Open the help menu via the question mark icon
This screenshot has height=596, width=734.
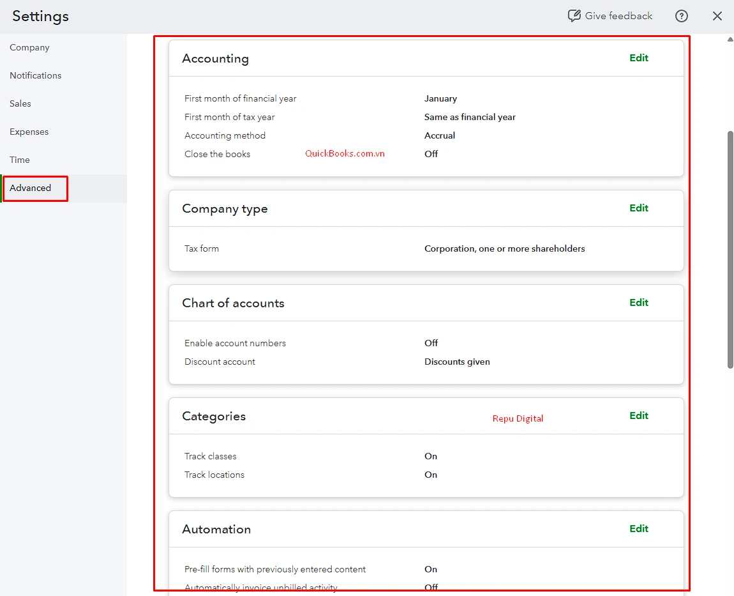(681, 16)
